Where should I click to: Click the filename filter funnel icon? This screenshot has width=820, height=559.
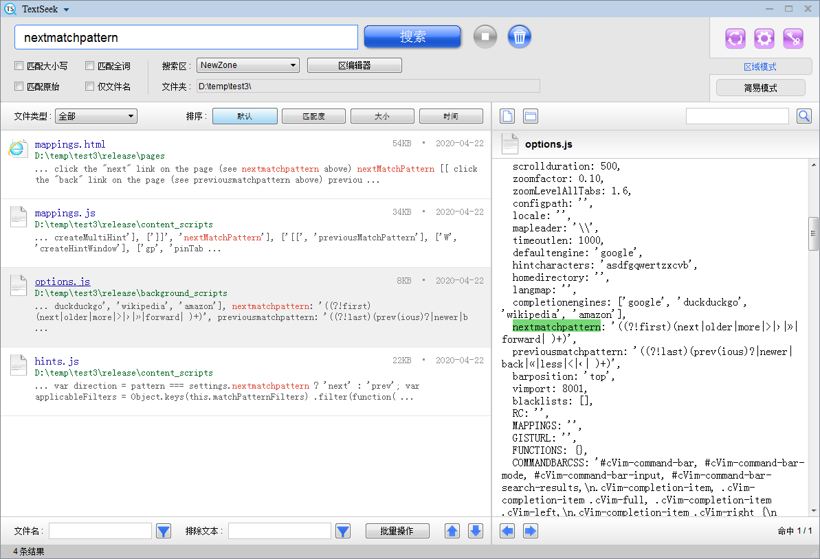(x=164, y=531)
